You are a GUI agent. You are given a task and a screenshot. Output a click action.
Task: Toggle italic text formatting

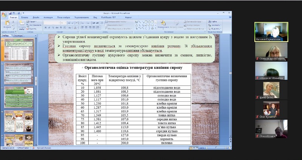point(48,28)
